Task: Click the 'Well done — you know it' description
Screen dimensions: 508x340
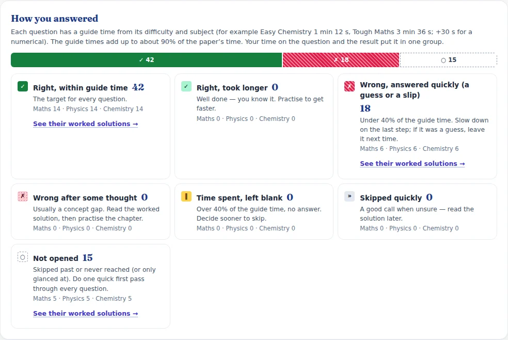Action: (x=260, y=104)
